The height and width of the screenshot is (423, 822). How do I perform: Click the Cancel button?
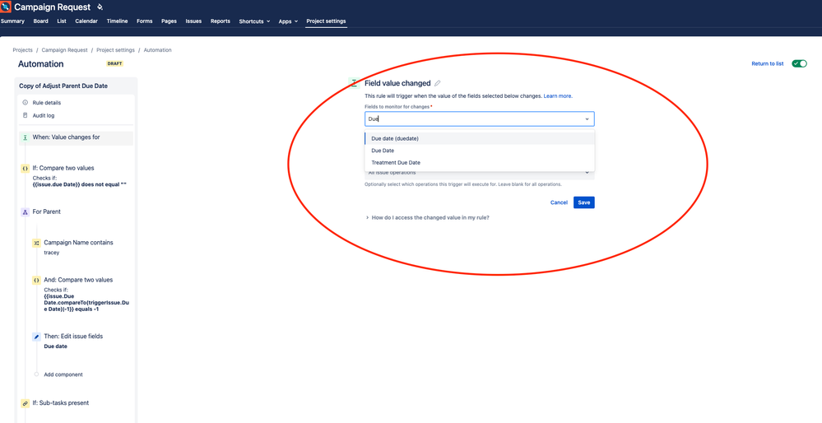coord(559,202)
